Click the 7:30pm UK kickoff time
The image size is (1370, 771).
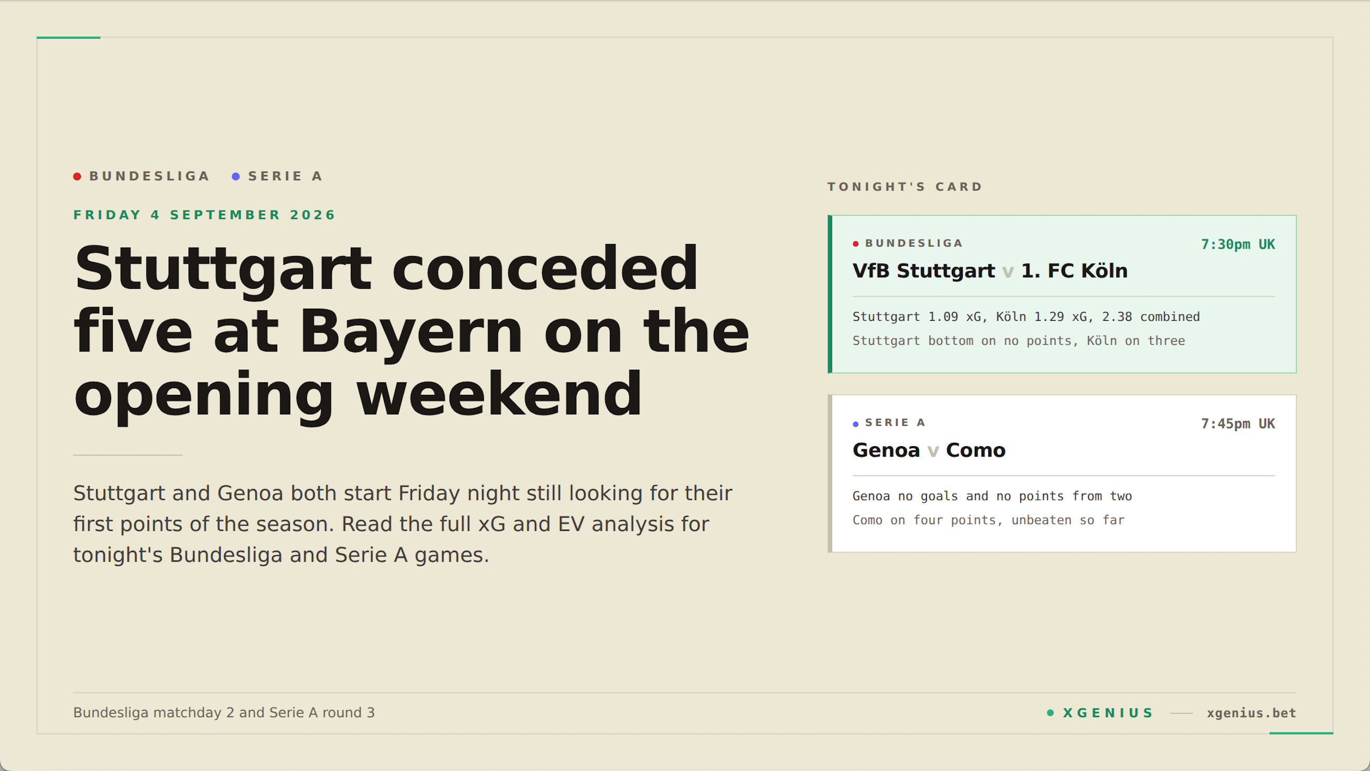tap(1238, 244)
